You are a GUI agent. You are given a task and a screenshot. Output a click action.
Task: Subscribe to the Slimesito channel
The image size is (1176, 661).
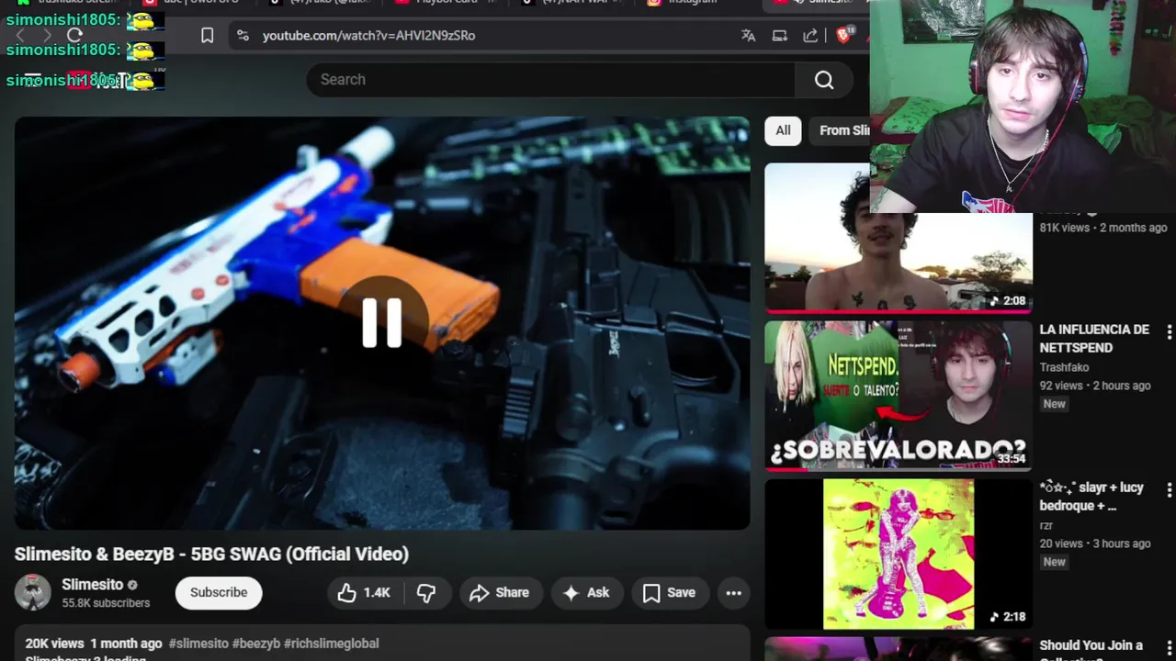tap(219, 592)
